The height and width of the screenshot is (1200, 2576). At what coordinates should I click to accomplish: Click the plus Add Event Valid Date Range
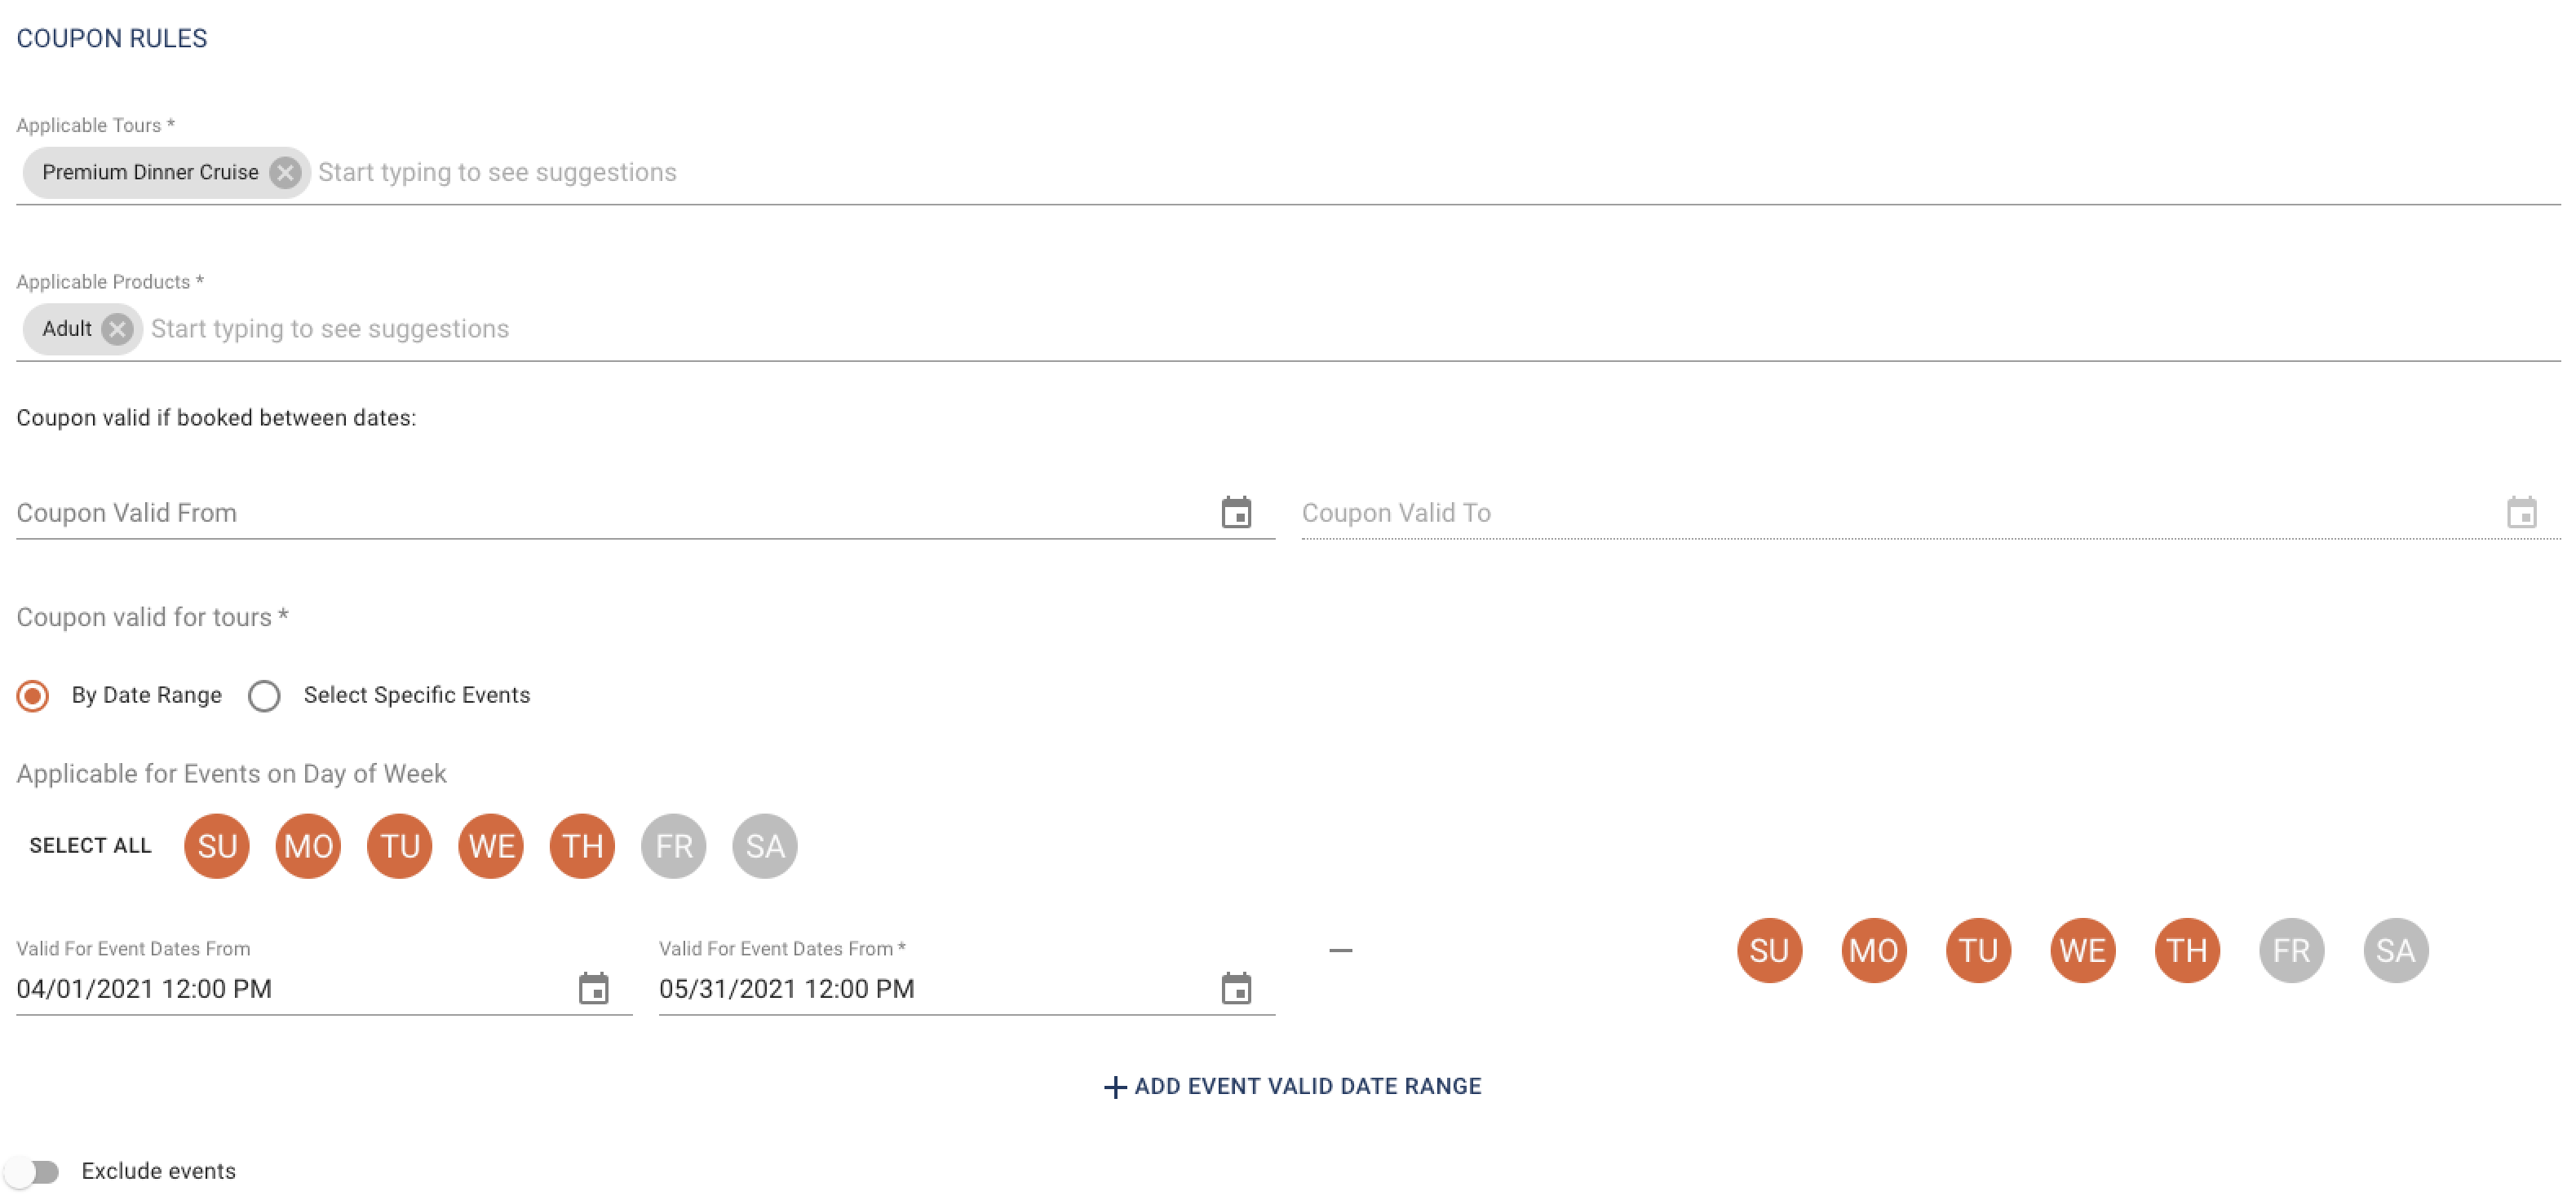click(x=1292, y=1086)
